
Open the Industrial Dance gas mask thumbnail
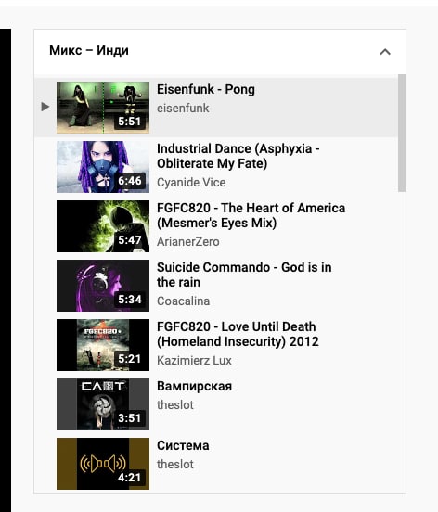tap(103, 167)
